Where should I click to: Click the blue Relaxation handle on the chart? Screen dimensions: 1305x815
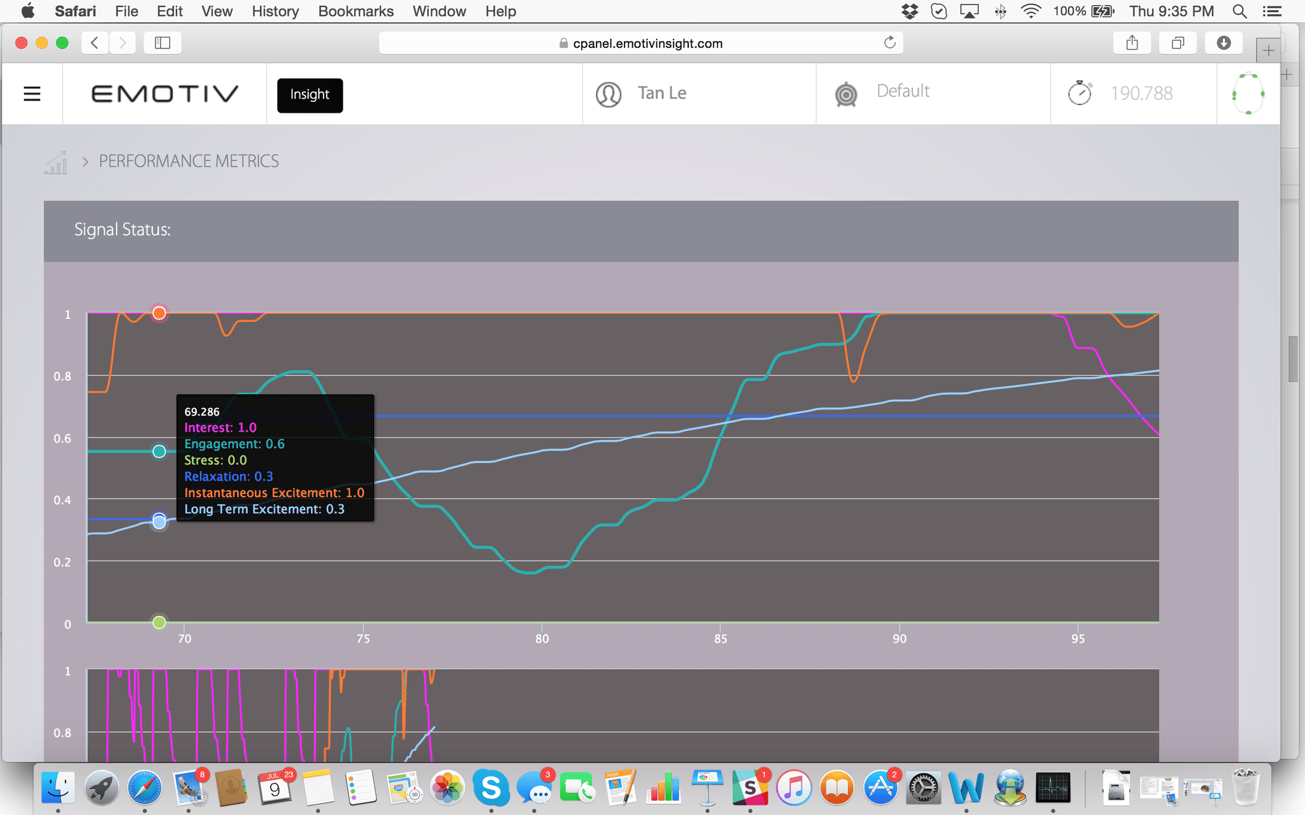(159, 521)
